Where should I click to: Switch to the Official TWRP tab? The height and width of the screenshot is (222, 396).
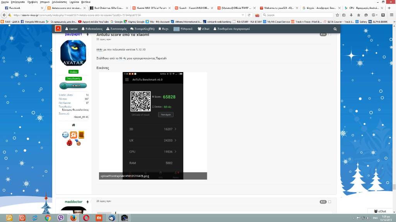(x=236, y=8)
